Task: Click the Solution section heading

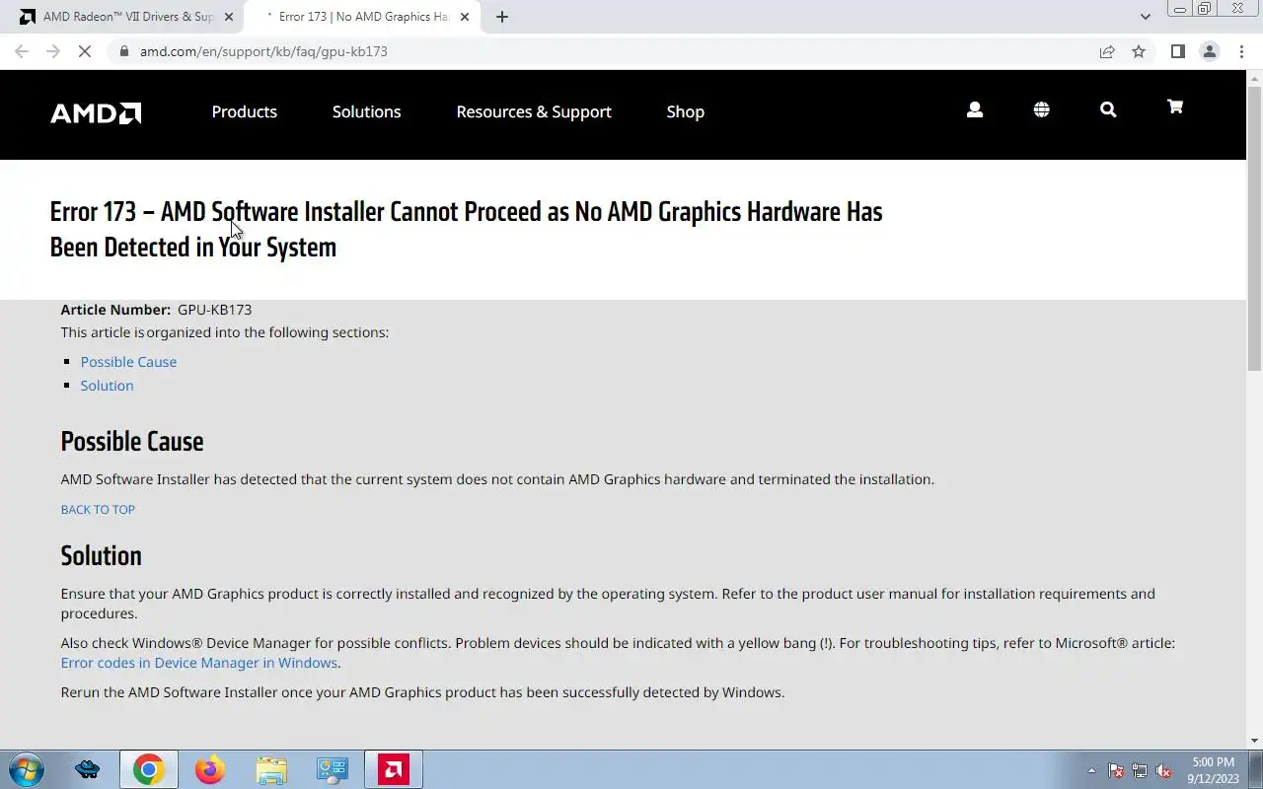Action: click(101, 556)
